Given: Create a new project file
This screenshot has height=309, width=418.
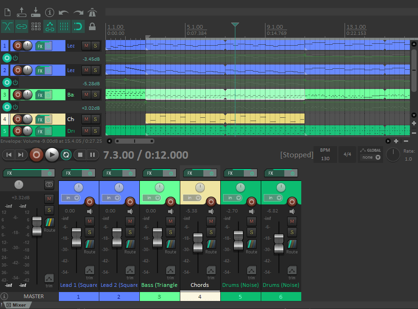Looking at the screenshot, I should (8, 12).
